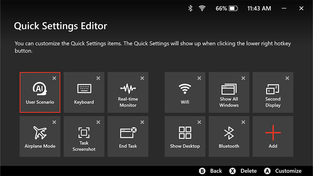Delete the Airplane Mode tile via X
Viewport: 313px width, 176px height.
click(54, 122)
